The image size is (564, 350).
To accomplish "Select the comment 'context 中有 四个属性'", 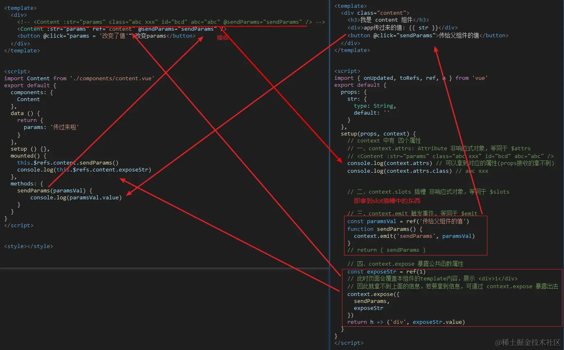I will tap(384, 140).
